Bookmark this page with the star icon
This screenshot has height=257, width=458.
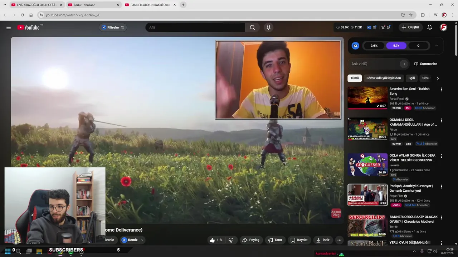(411, 15)
